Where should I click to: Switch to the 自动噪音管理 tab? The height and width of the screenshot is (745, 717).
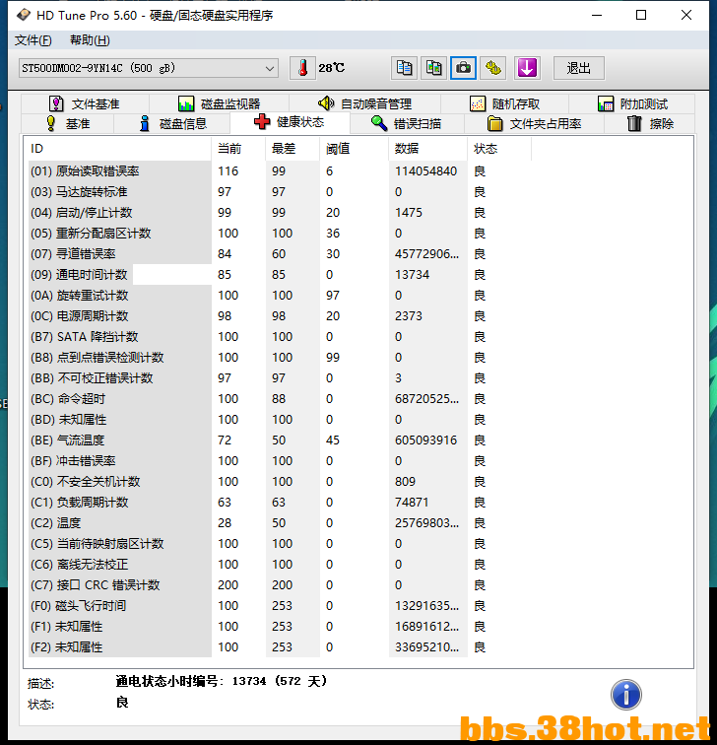click(364, 103)
